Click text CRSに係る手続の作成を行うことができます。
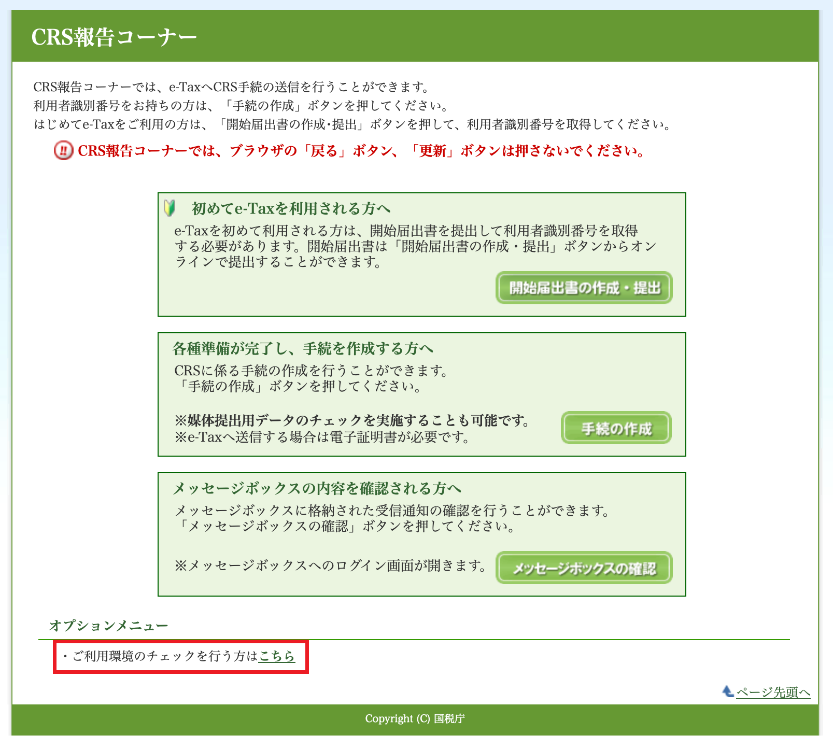This screenshot has height=749, width=833. pyautogui.click(x=312, y=371)
